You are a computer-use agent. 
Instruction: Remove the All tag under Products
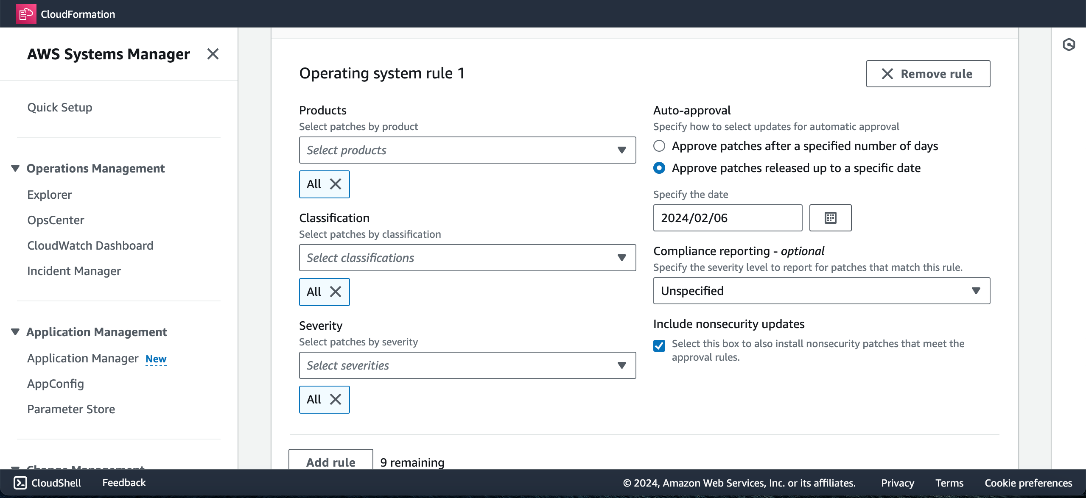pos(336,184)
